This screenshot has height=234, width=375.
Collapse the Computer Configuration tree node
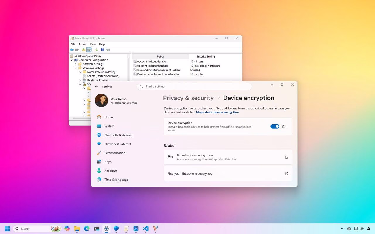coord(71,60)
